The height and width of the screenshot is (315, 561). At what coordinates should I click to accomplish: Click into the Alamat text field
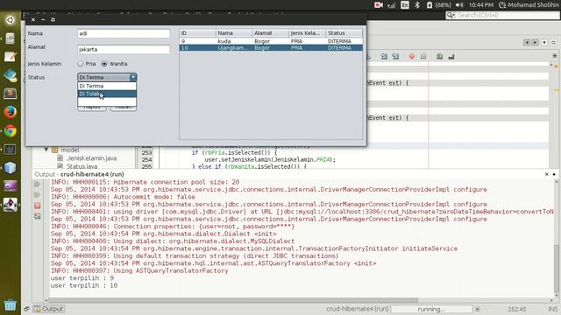click(124, 49)
